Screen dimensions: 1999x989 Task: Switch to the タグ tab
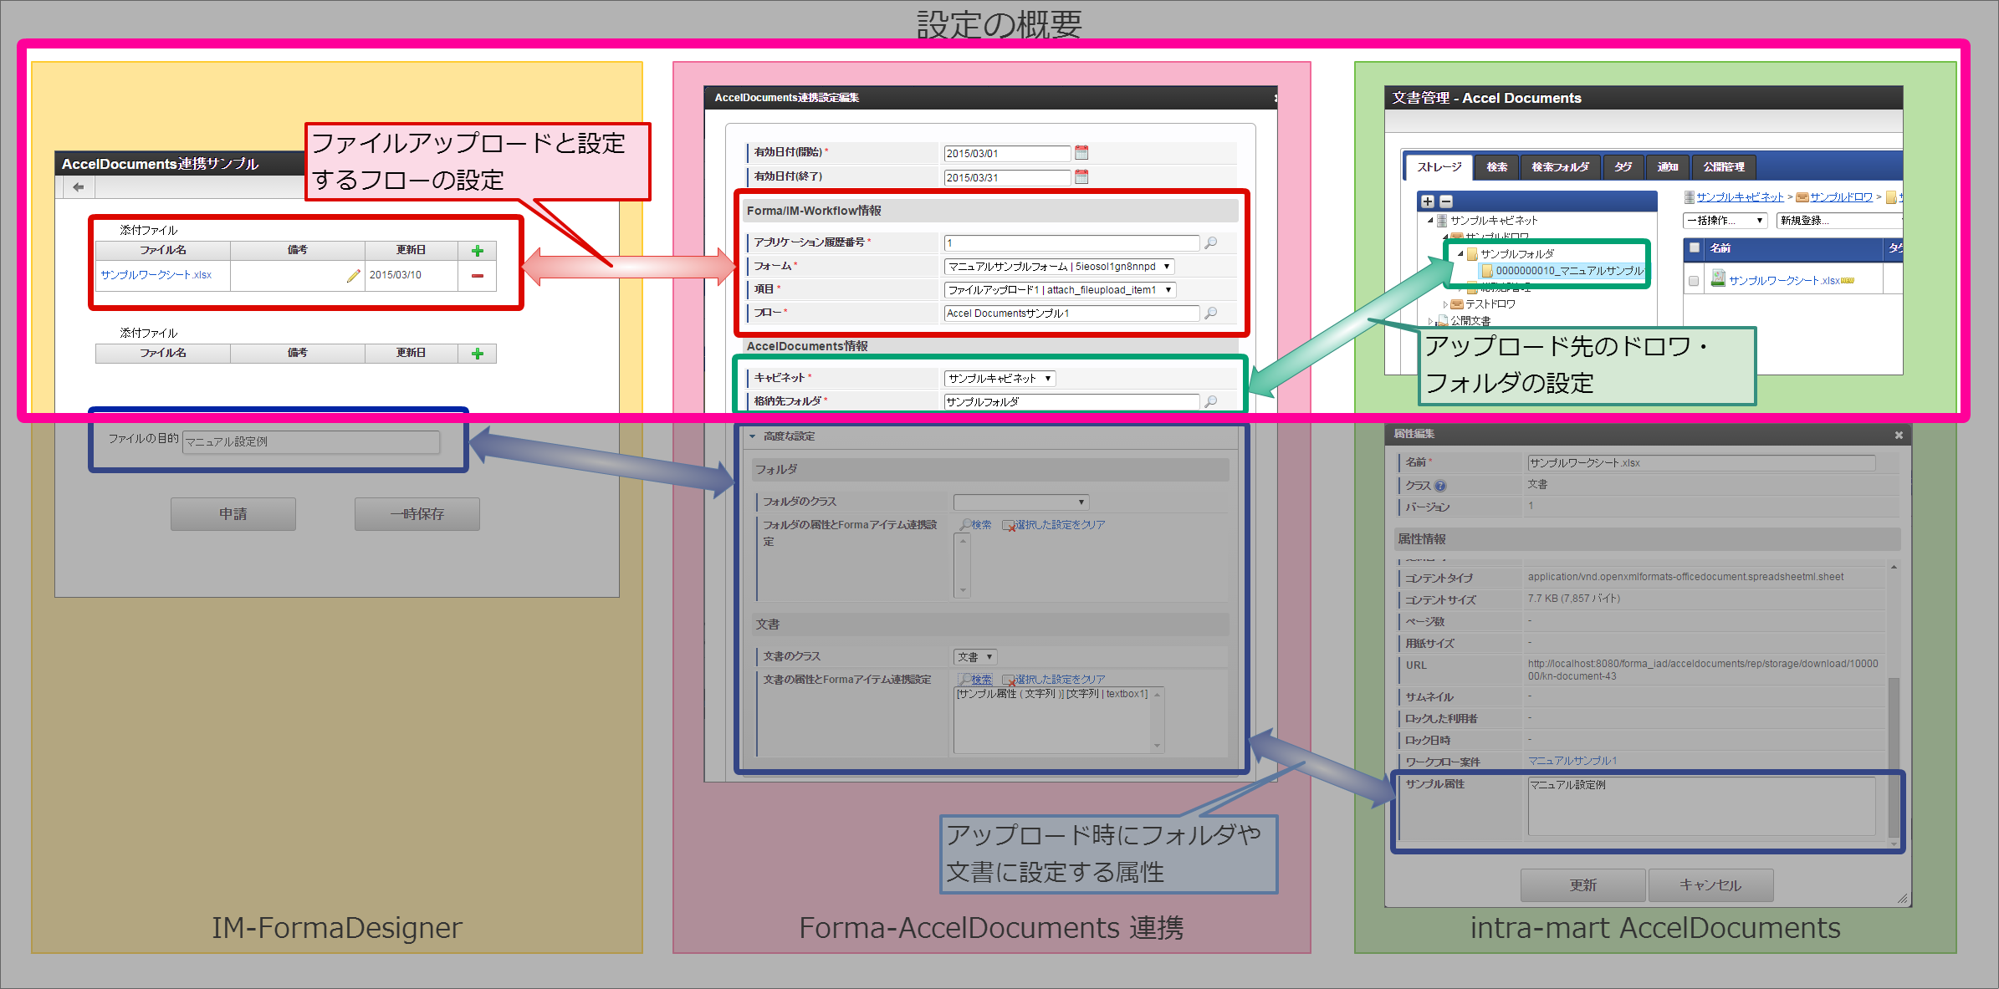[x=1623, y=167]
